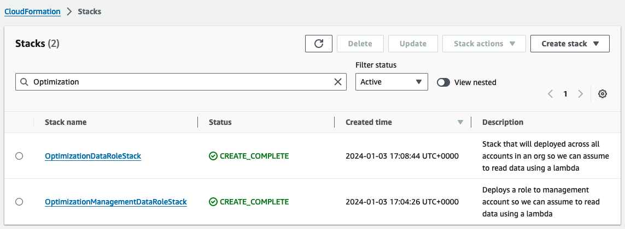Click the Filter status label
The image size is (625, 229).
tap(376, 65)
